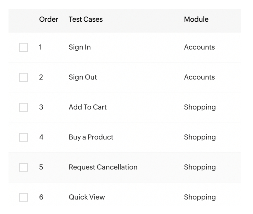The height and width of the screenshot is (214, 253).
Task: Click Accounts module in Sign In row
Action: (x=199, y=47)
